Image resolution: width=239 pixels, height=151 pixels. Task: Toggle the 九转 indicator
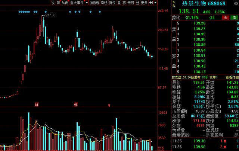65,3
